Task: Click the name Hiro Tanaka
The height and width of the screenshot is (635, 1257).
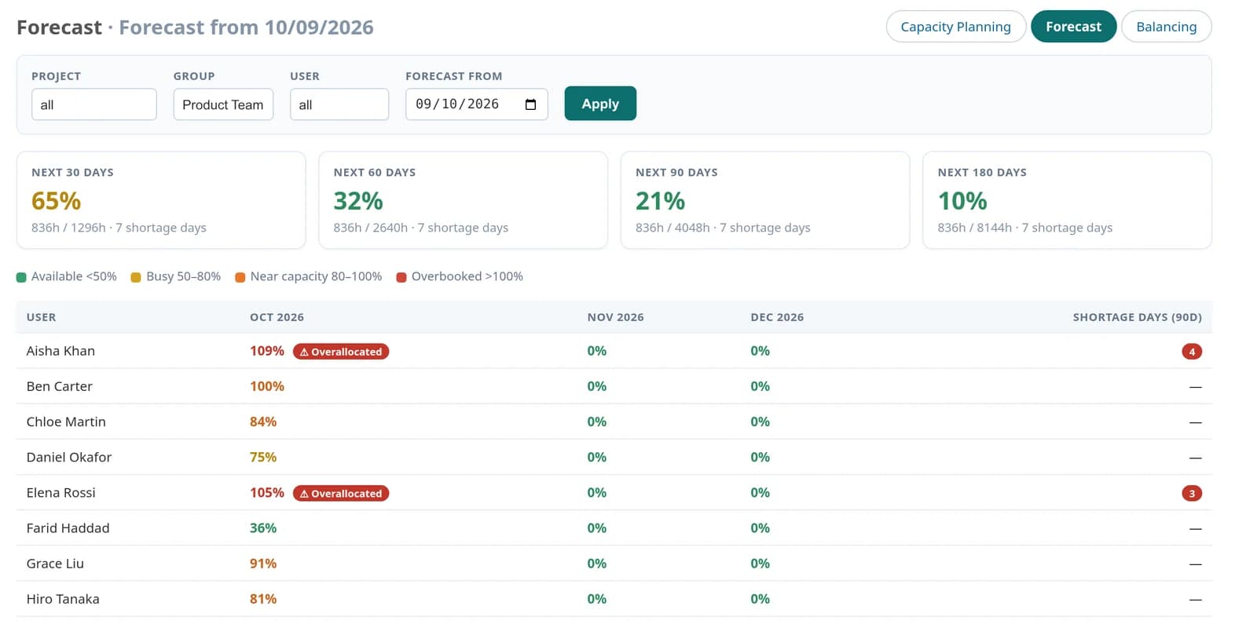Action: [x=63, y=599]
